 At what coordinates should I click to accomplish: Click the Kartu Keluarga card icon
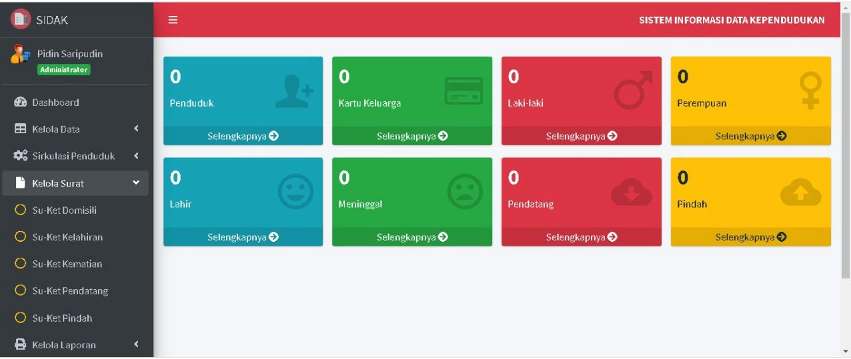click(x=464, y=91)
